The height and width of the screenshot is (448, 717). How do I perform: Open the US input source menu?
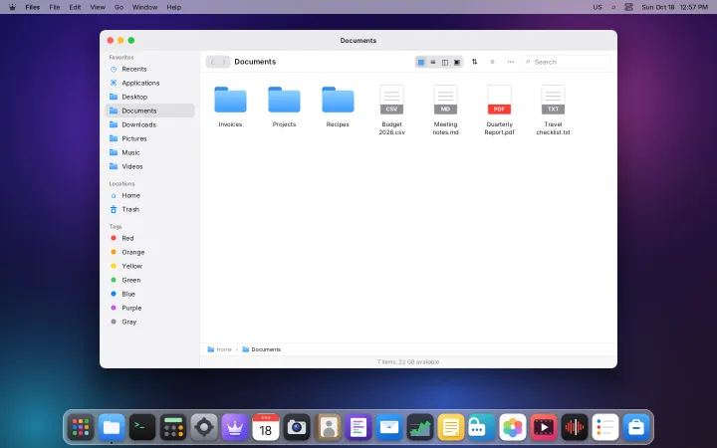coord(597,7)
